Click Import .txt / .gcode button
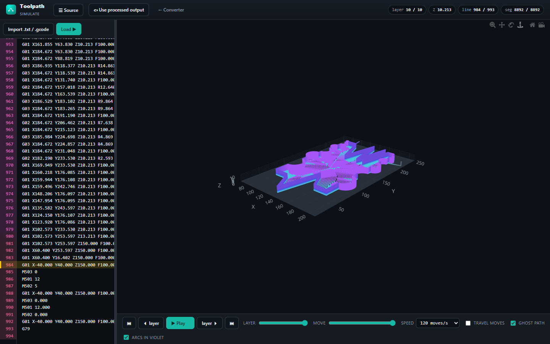550x344 pixels. point(28,29)
